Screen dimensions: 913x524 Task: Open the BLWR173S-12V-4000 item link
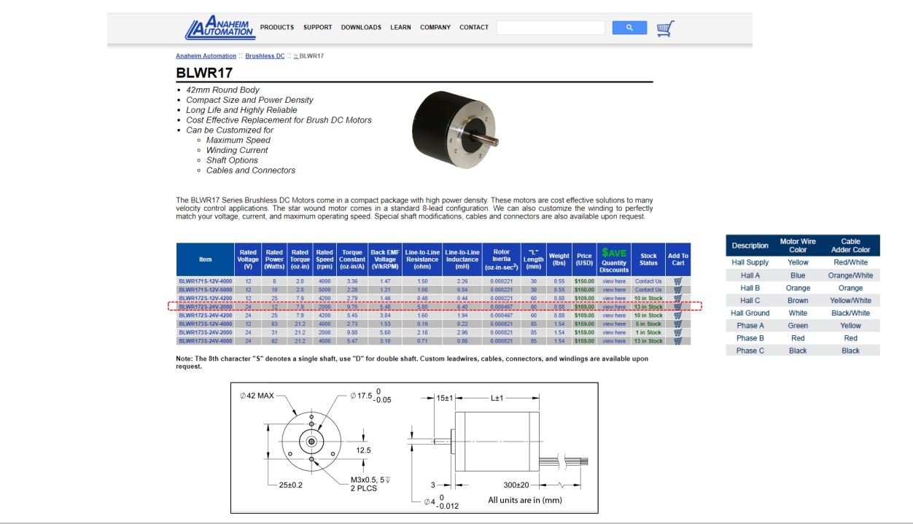[x=206, y=324]
